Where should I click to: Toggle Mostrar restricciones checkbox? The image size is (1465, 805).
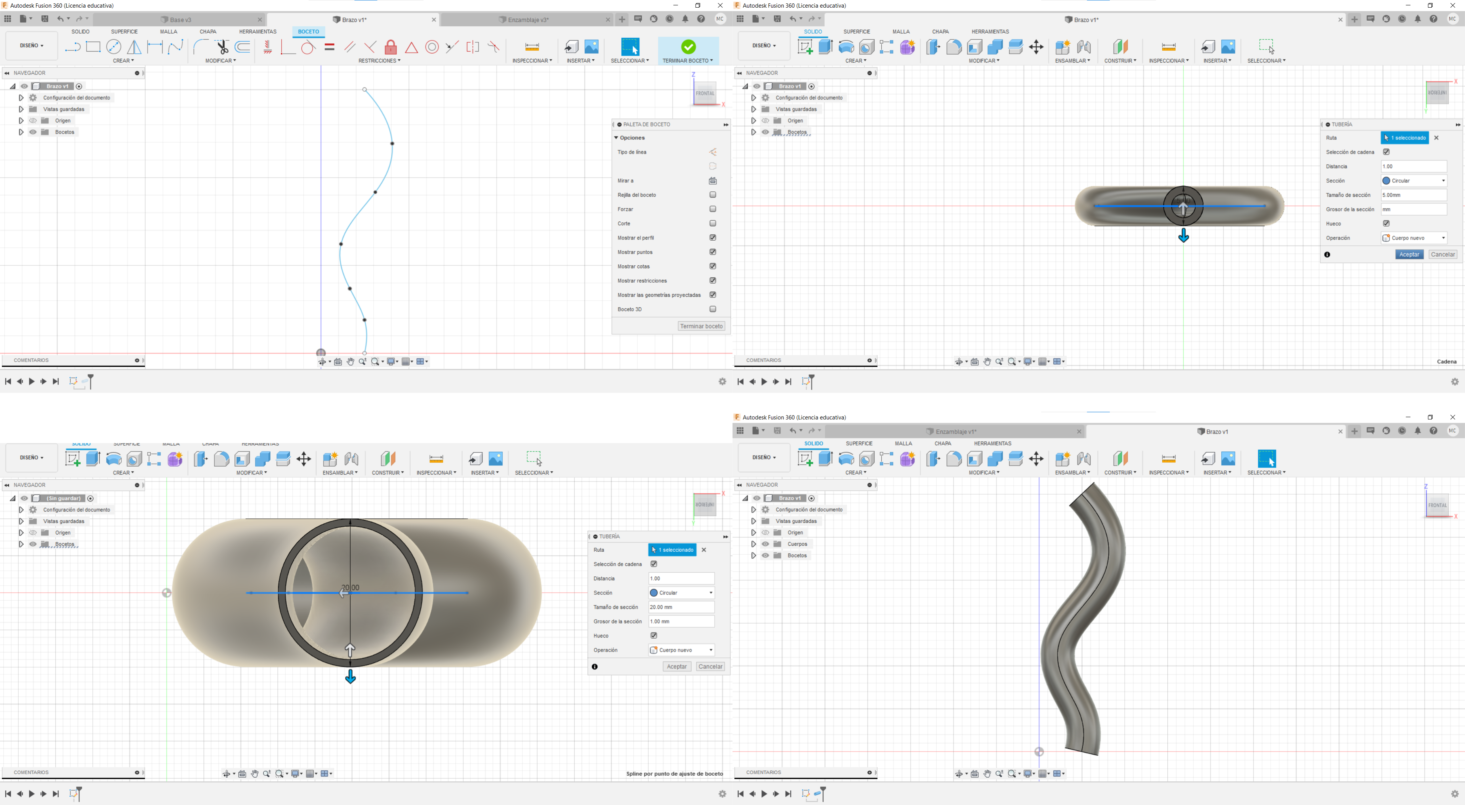pos(713,280)
